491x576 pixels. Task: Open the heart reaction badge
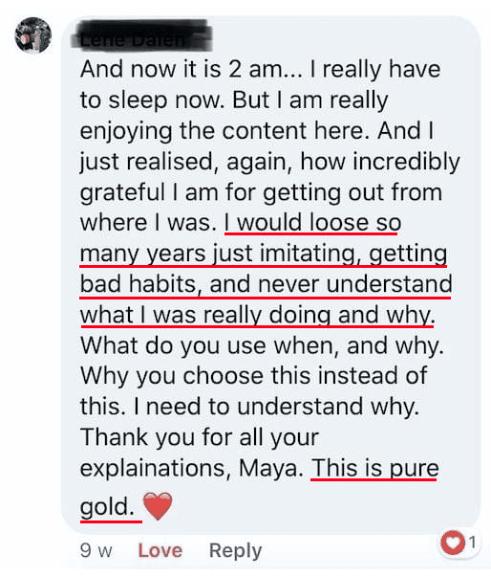(453, 543)
